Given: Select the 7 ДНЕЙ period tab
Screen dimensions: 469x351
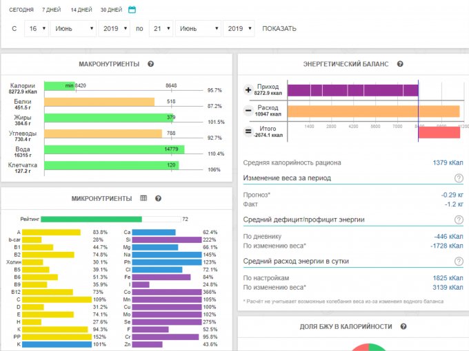Looking at the screenshot, I should click(x=51, y=10).
